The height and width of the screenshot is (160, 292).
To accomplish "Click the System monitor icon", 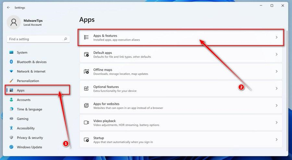I will 11,52.
